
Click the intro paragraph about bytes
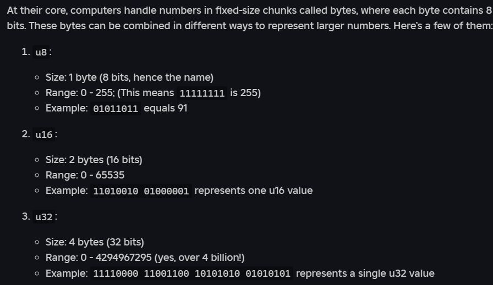246,18
